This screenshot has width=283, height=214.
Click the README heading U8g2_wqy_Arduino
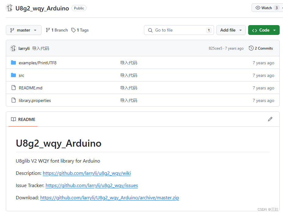click(x=59, y=143)
